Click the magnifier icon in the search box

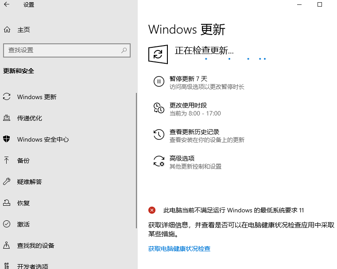[x=124, y=50]
